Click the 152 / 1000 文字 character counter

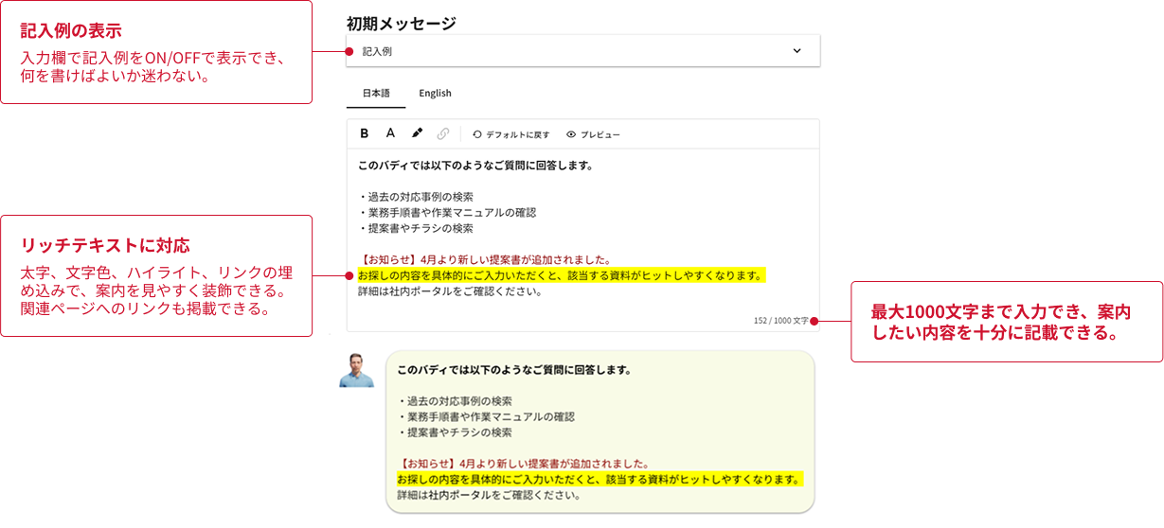pyautogui.click(x=781, y=321)
